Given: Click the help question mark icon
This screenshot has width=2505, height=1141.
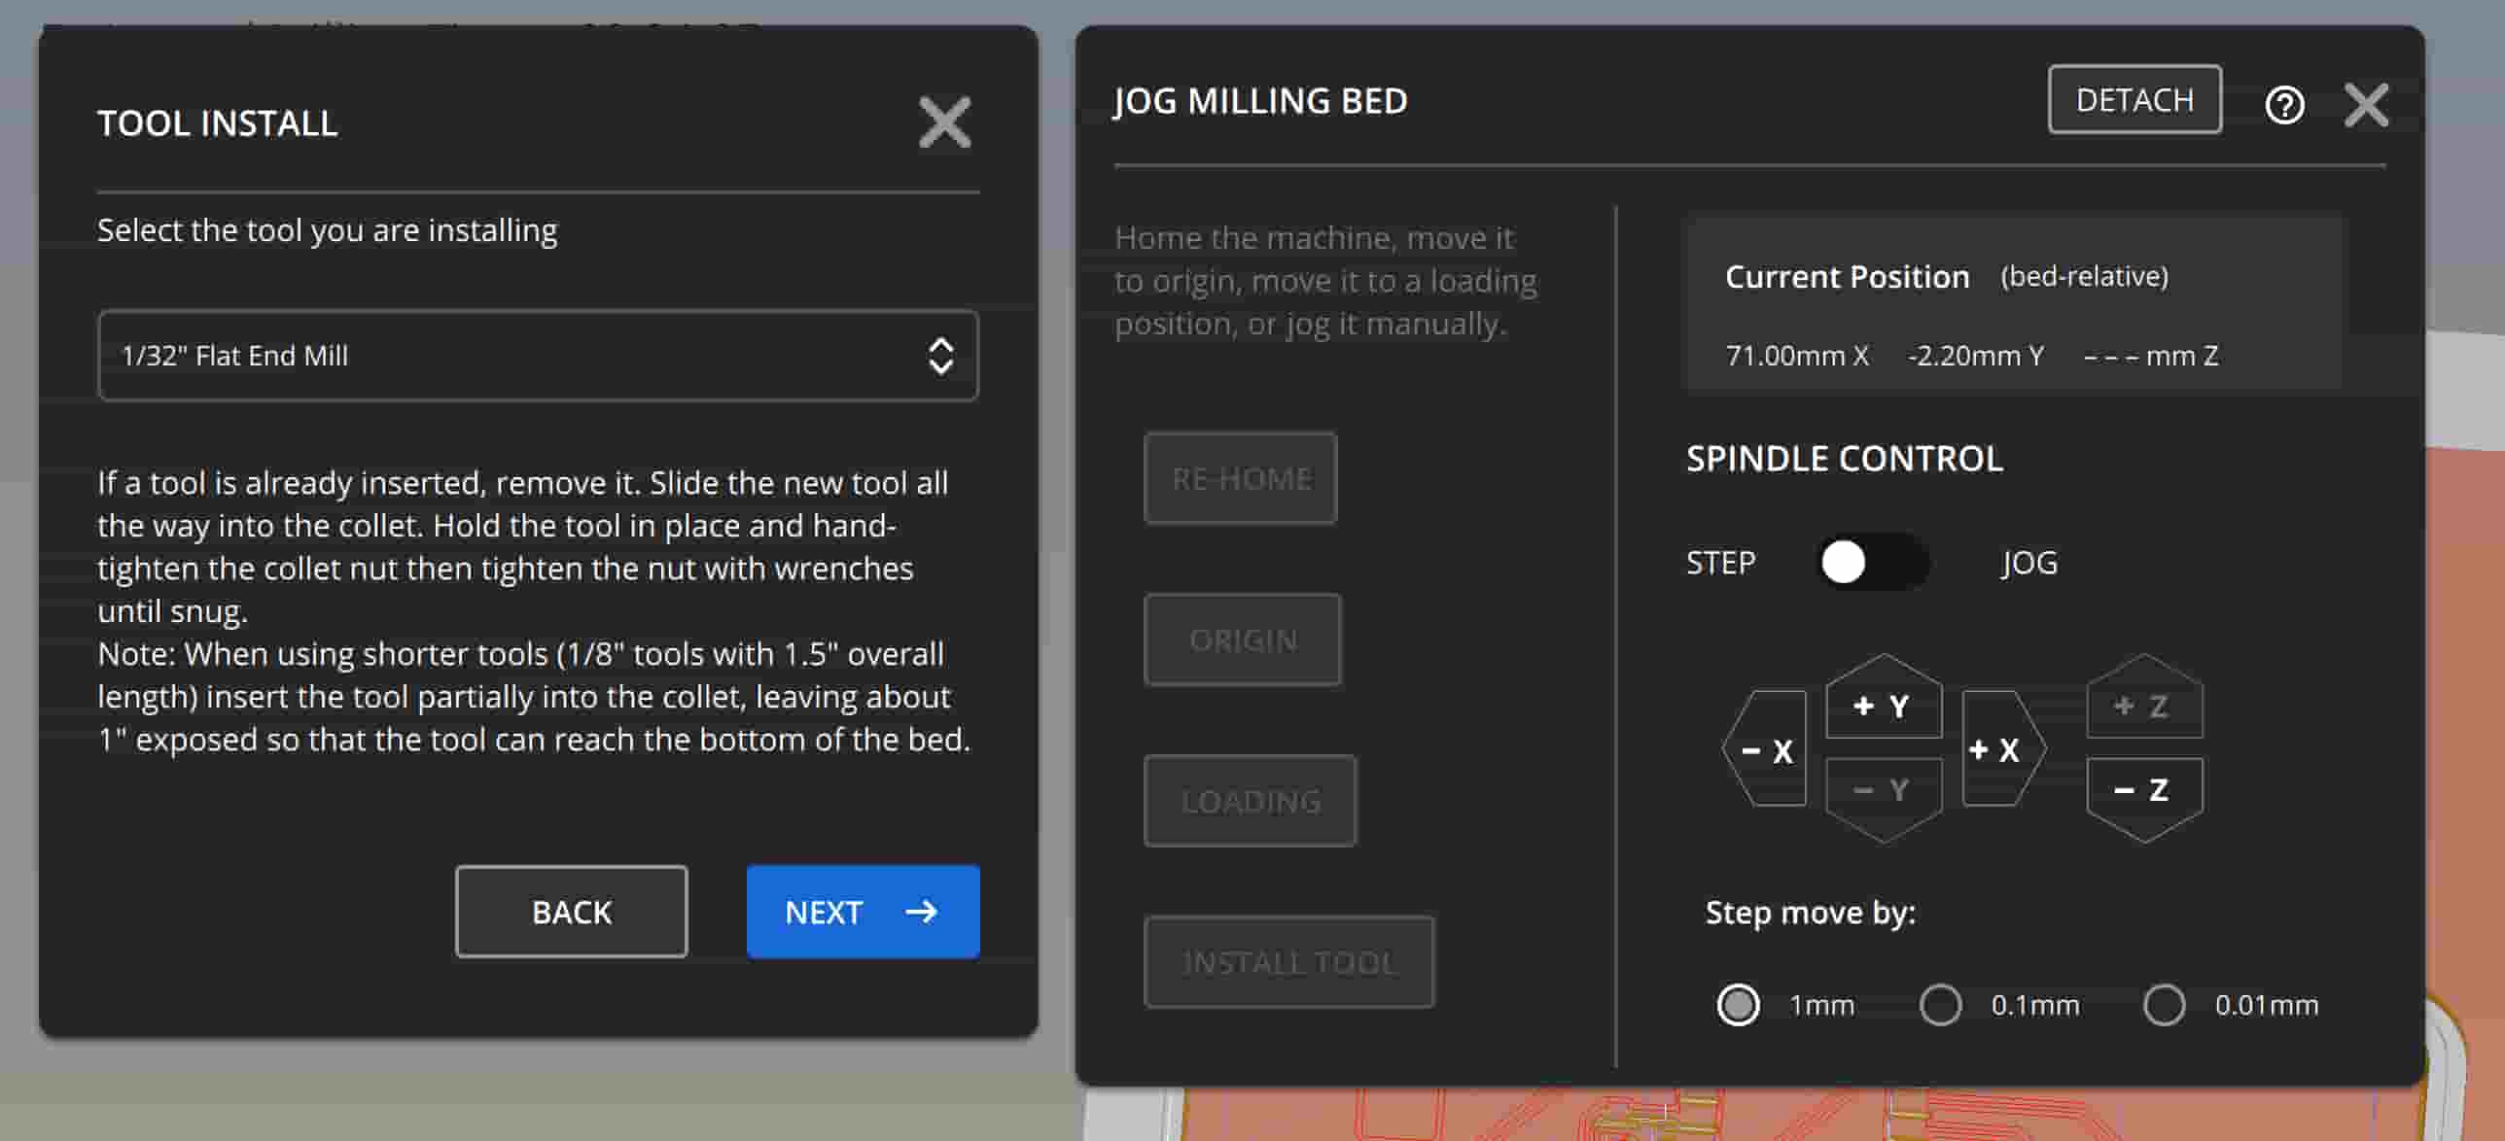Looking at the screenshot, I should 2283,104.
